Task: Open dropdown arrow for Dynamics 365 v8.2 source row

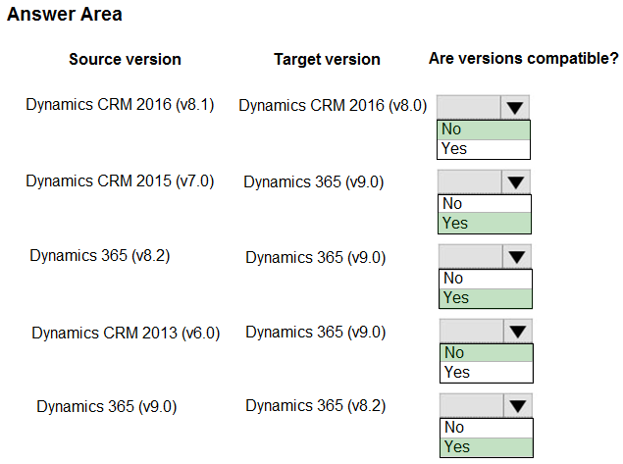Action: (517, 257)
